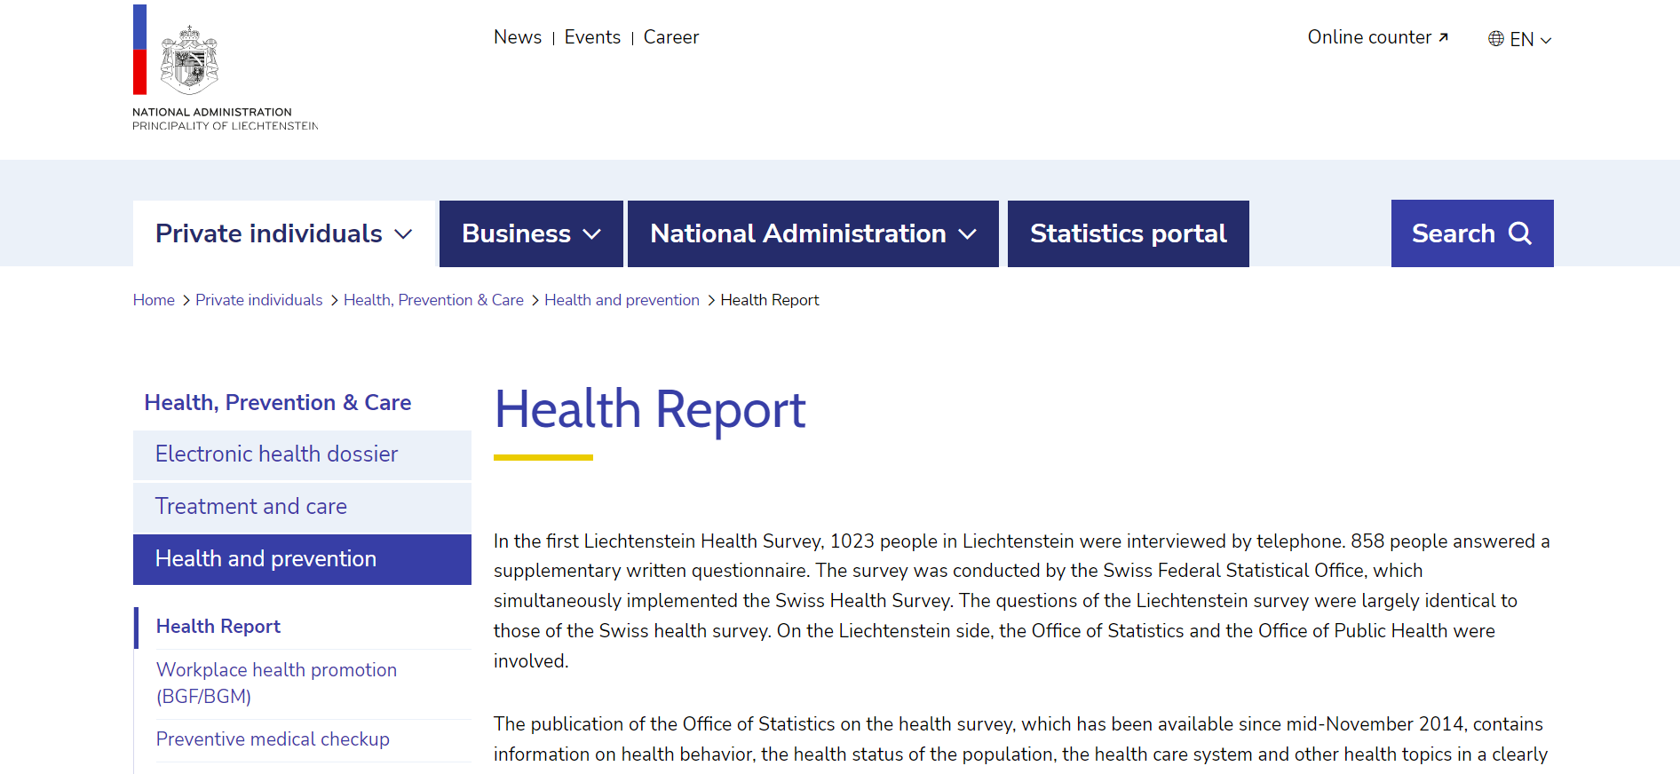Open Health, Prevention & Care breadcrumb link
The height and width of the screenshot is (774, 1680).
433,300
